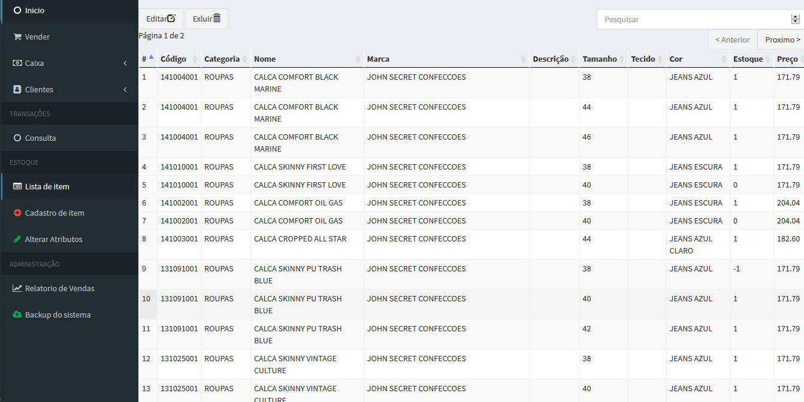Click Página 1 de 2 page indicator
The height and width of the screenshot is (402, 804).
pyautogui.click(x=162, y=35)
